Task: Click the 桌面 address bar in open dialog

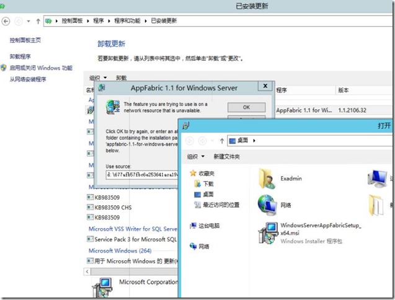Action: point(310,141)
